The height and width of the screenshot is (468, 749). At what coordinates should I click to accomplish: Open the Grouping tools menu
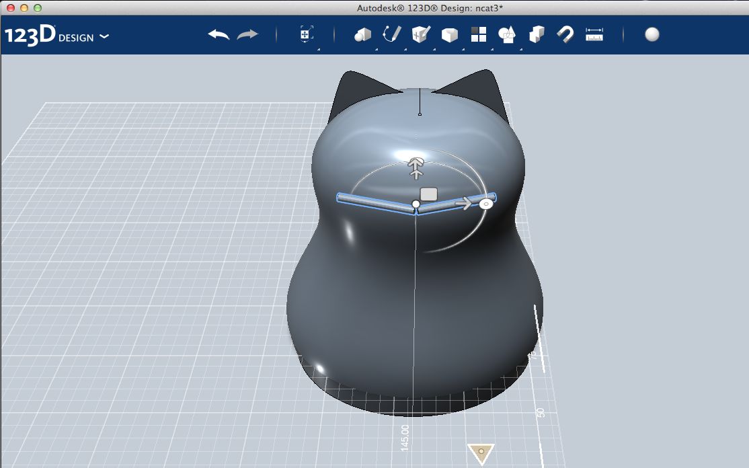(506, 35)
